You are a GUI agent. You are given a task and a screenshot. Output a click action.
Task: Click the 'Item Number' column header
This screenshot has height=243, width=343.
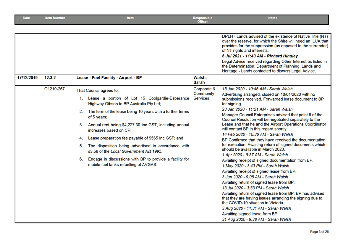point(55,18)
